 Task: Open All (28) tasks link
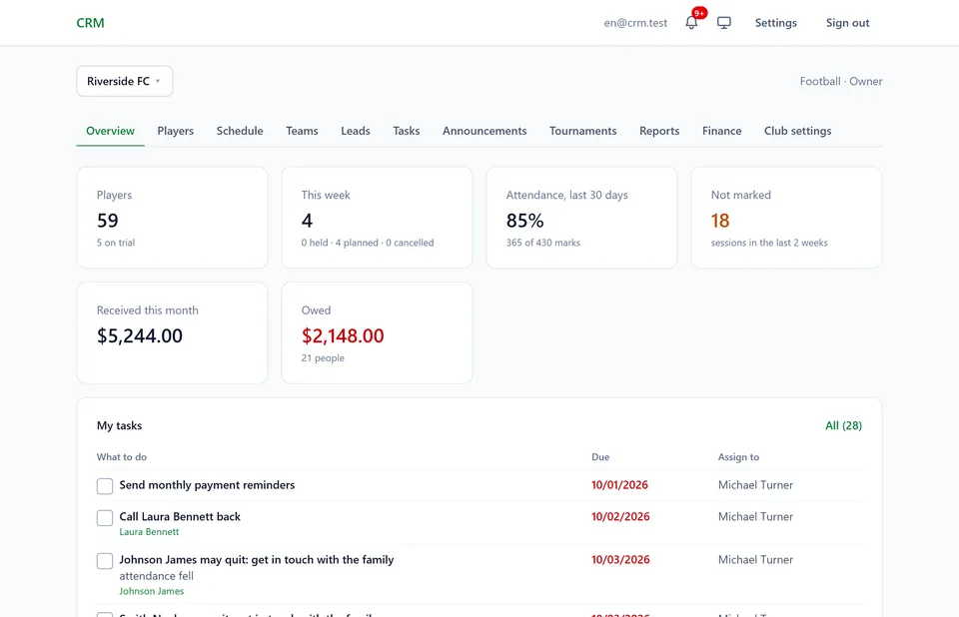pyautogui.click(x=843, y=425)
